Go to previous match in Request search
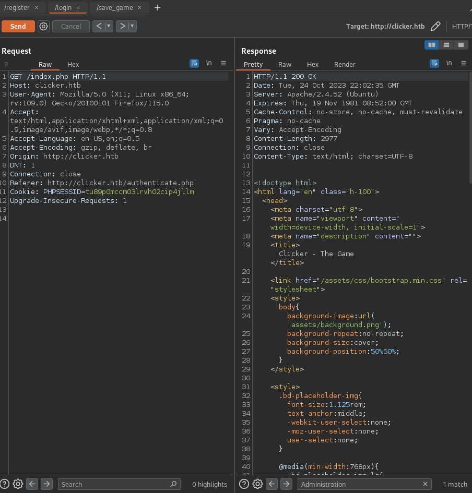The image size is (472, 493). (32, 484)
